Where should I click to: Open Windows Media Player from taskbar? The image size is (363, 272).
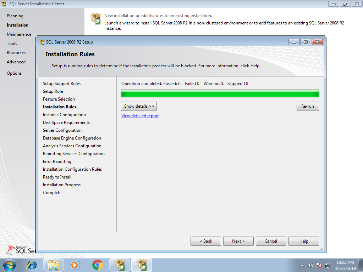(x=75, y=265)
